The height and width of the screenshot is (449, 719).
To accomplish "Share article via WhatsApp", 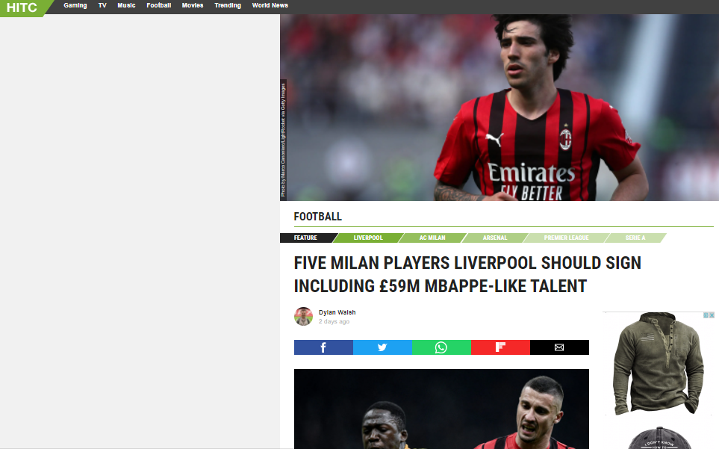I will tap(441, 347).
